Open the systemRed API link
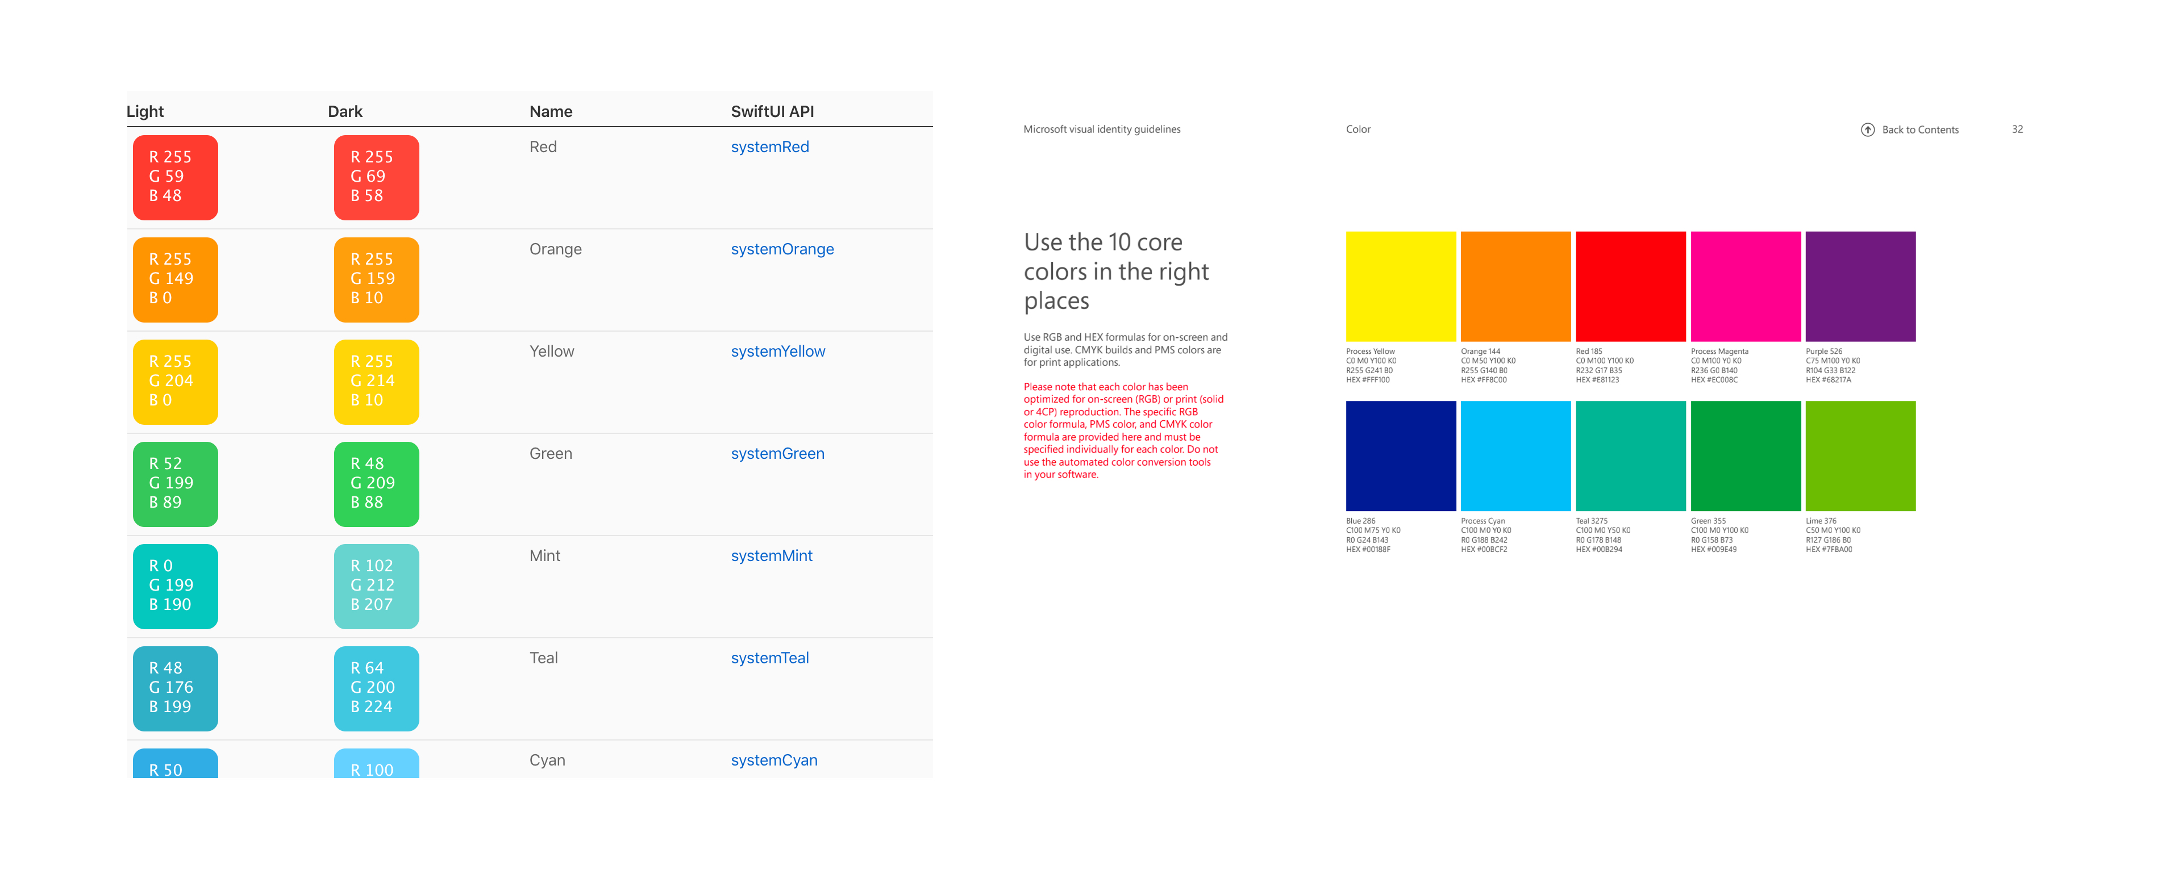Viewport: 2182px width, 870px height. 769,147
